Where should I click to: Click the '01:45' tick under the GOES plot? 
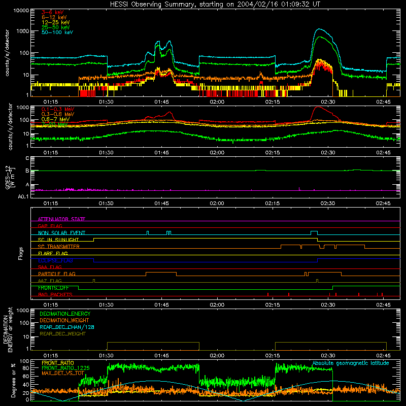[x=161, y=204]
